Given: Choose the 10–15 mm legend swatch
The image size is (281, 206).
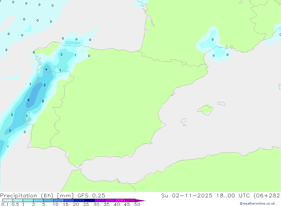Looking at the screenshot, I should (59, 200).
